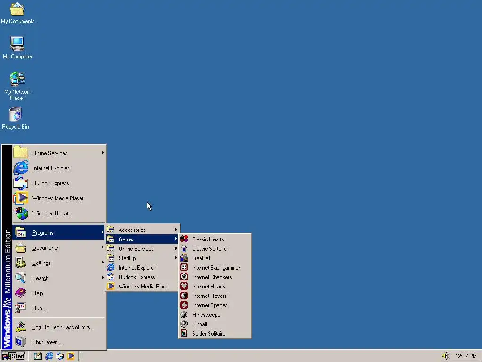Open Windows Media Player in Start menu top
The width and height of the screenshot is (482, 362).
(x=59, y=198)
